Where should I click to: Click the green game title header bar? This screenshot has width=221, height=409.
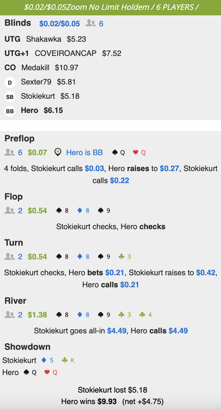[110, 7]
